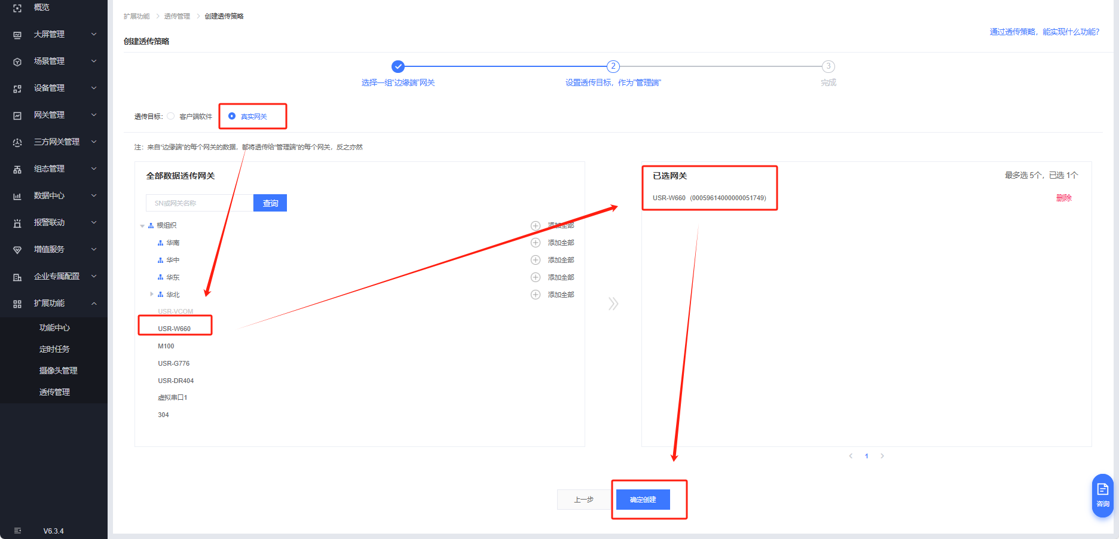Click the 查询 search button
Image resolution: width=1119 pixels, height=539 pixels.
point(270,203)
